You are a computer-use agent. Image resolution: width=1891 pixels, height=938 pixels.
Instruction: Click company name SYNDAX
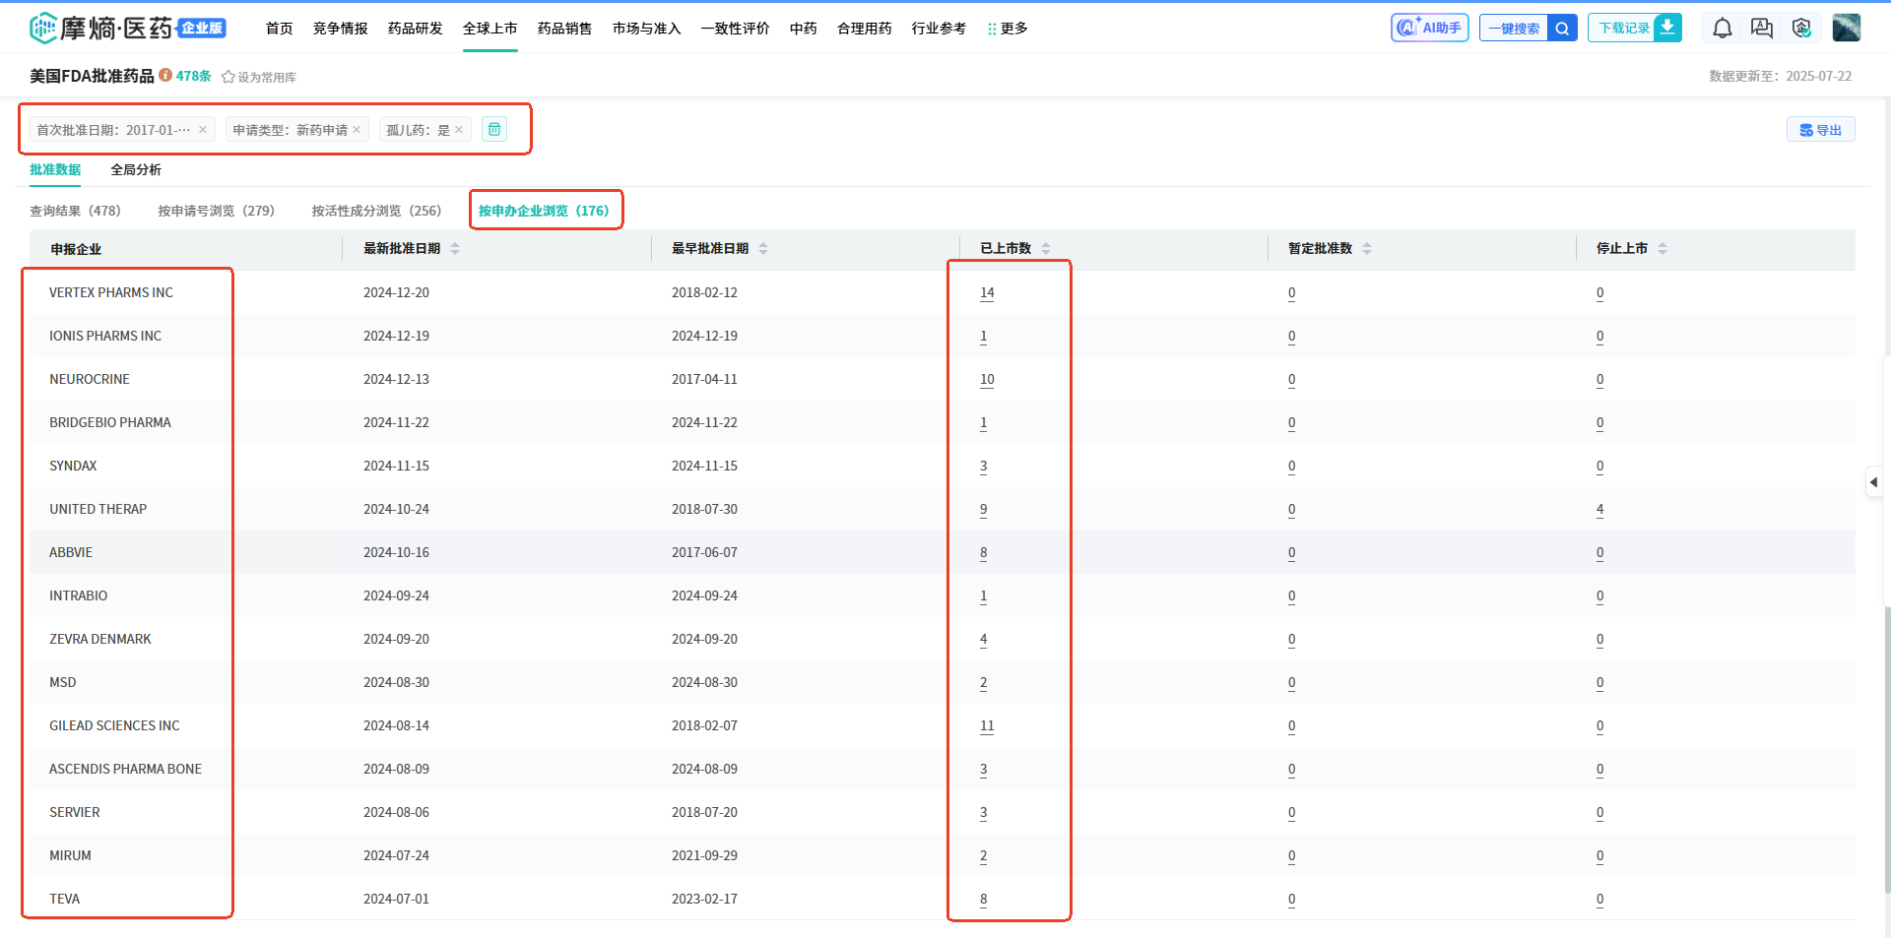[x=73, y=466]
